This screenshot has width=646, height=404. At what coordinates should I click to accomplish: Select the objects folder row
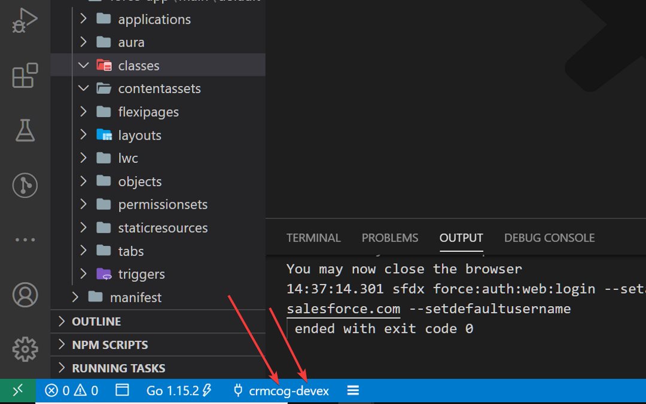[158, 181]
